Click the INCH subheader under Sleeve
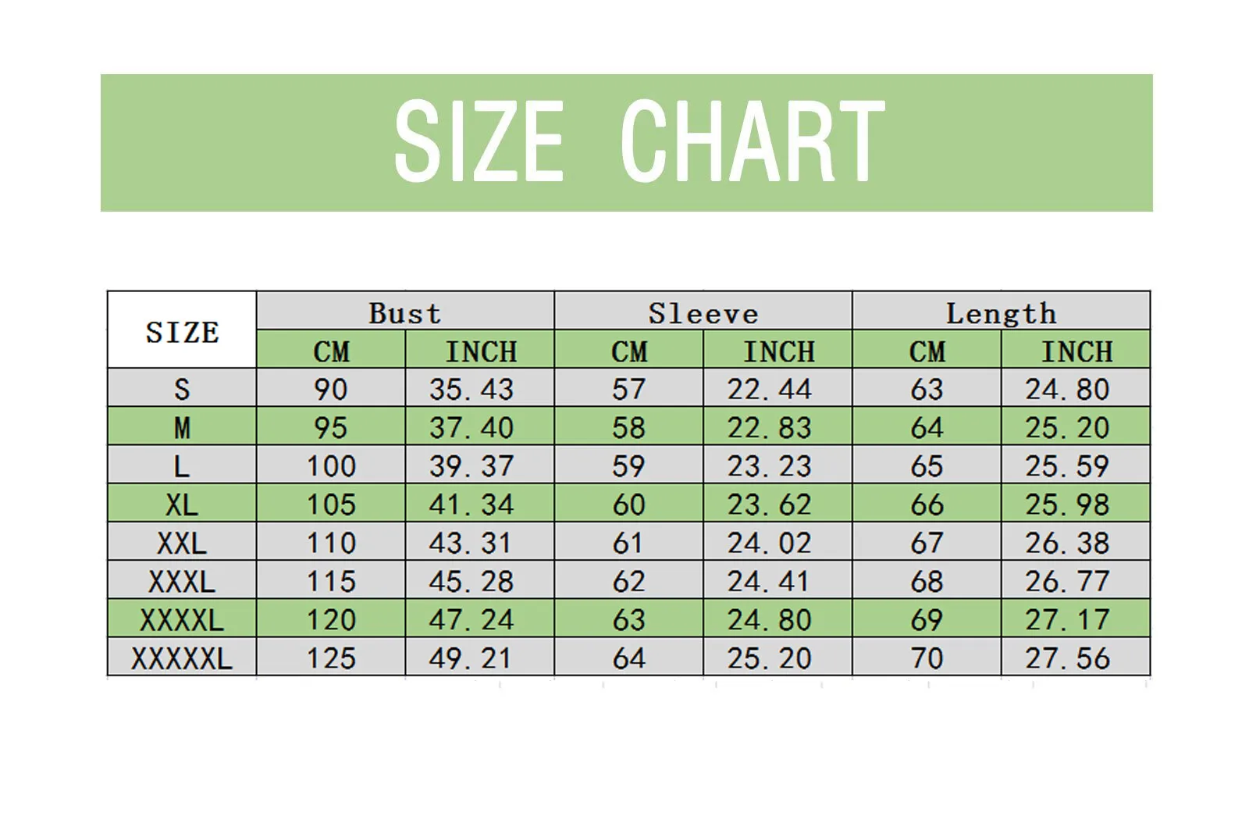This screenshot has width=1249, height=827. pos(778,351)
